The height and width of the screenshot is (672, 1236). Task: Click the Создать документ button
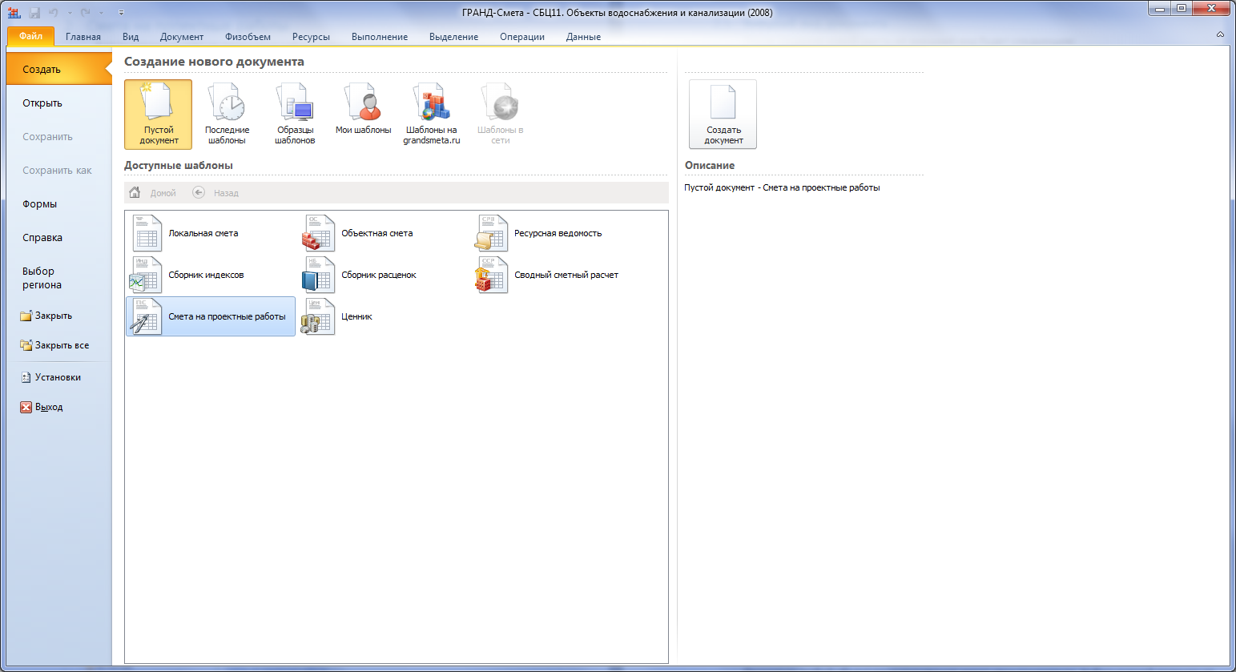point(723,114)
